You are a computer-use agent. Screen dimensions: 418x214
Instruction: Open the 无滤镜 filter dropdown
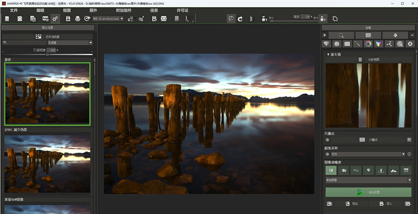tap(70, 43)
